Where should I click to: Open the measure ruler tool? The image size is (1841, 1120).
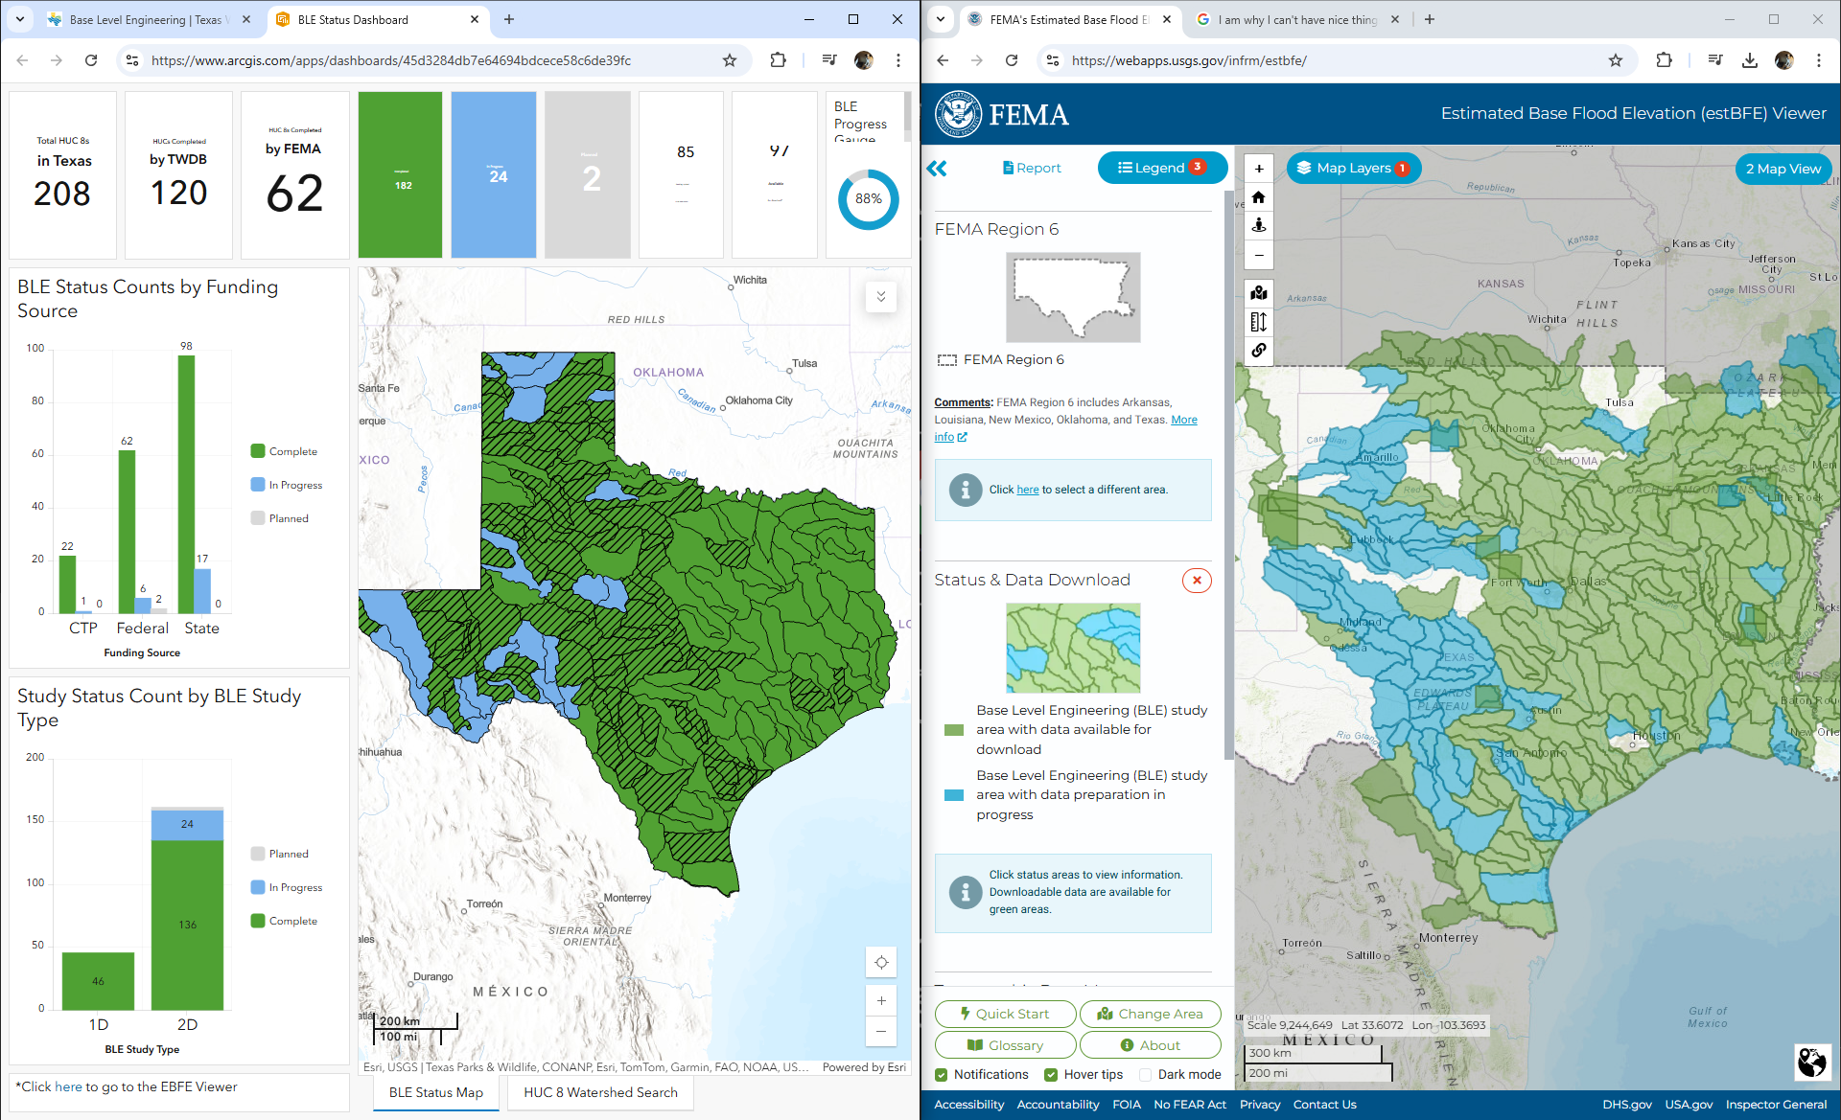[1259, 322]
